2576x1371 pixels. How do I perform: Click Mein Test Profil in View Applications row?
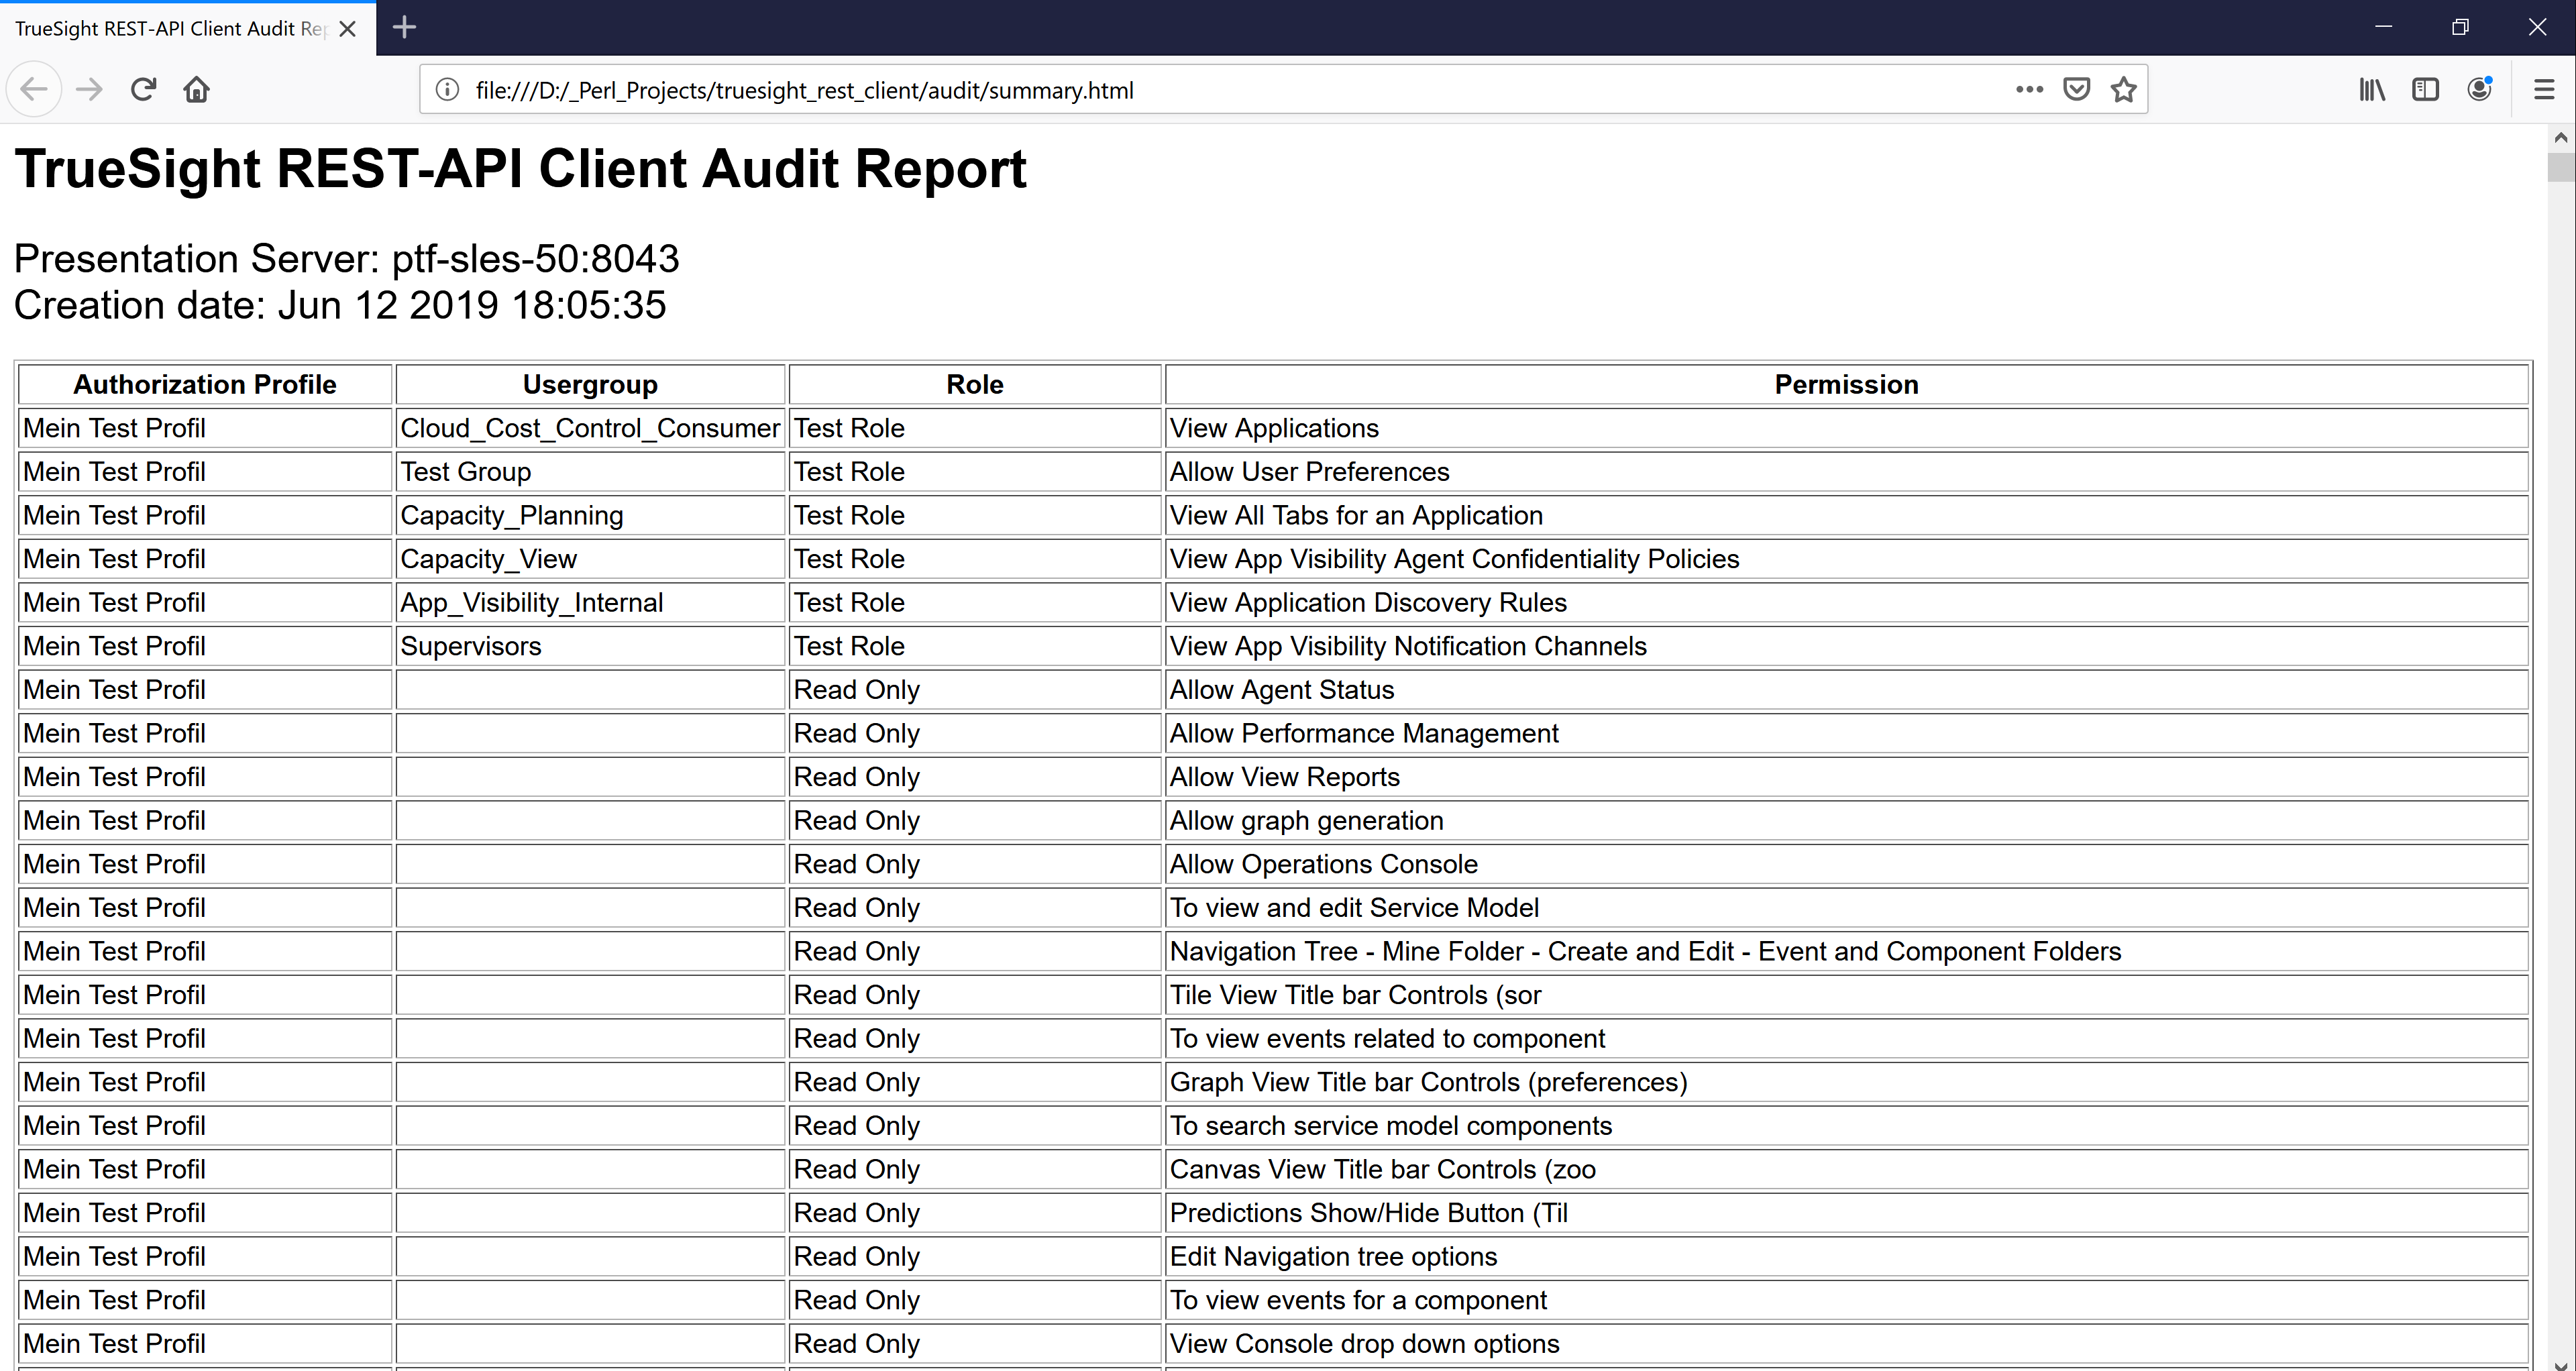[x=205, y=428]
